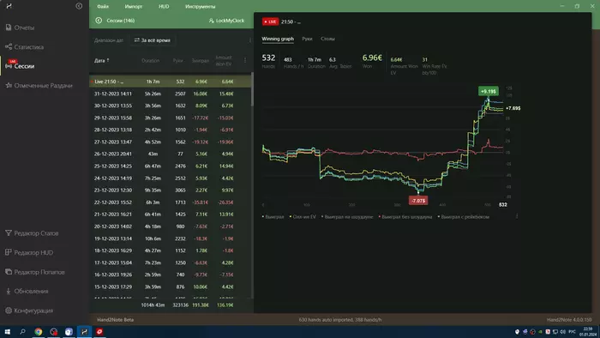Viewport: 600px width, 338px height.
Task: Switch to Winning graph tab
Action: (278, 39)
